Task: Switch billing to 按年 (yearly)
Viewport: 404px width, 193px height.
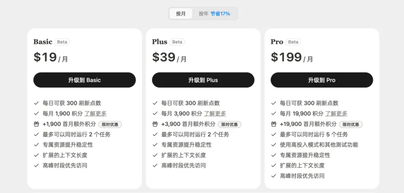Action: coord(203,13)
